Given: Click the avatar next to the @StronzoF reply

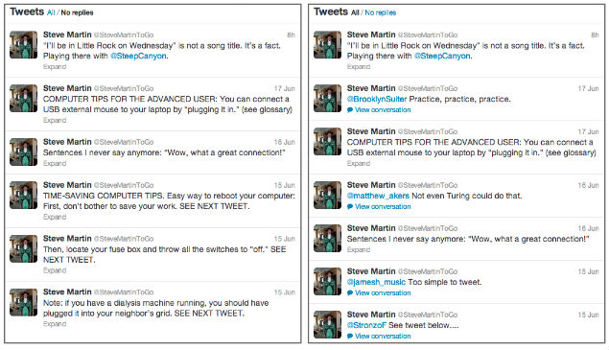Looking at the screenshot, I should coord(327,324).
